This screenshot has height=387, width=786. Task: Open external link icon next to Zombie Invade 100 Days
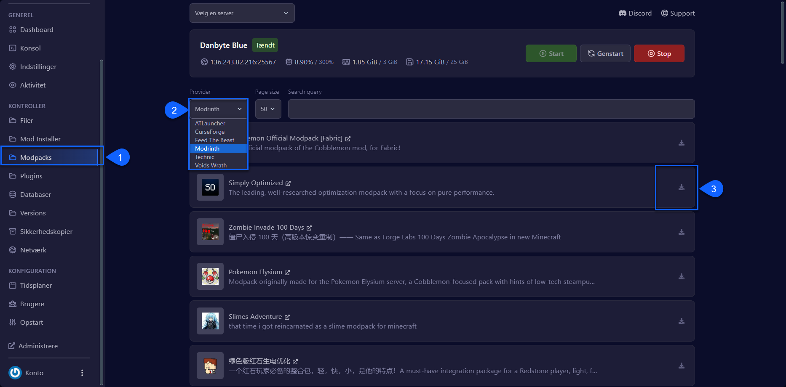[309, 228]
